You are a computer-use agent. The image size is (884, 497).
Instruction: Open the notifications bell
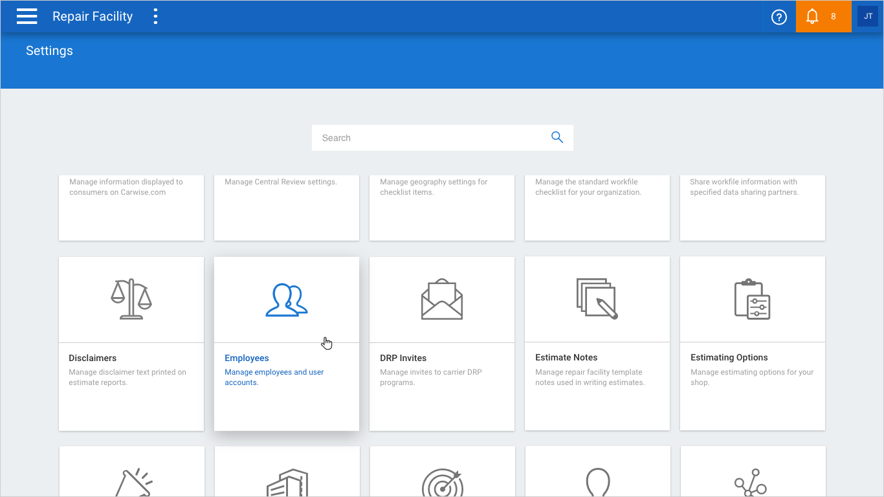pyautogui.click(x=813, y=17)
